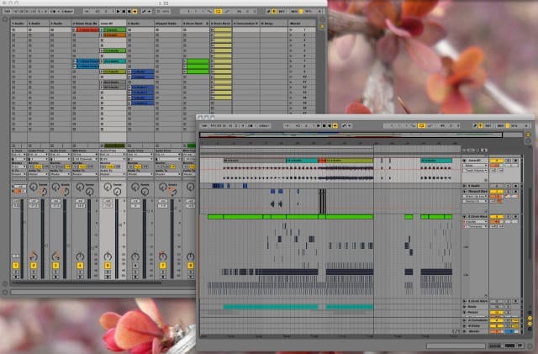The height and width of the screenshot is (354, 538).
Task: Toggle top arrangement track's yellow activator button
Action: (496, 161)
